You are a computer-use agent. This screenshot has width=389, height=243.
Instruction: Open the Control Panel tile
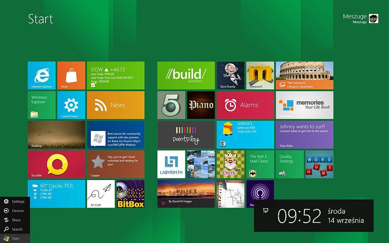(x=71, y=105)
